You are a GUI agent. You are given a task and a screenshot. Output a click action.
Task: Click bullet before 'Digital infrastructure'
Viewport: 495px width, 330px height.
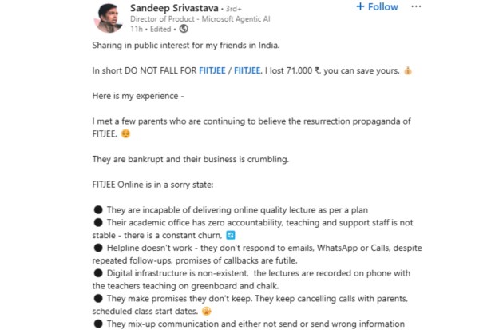point(97,272)
